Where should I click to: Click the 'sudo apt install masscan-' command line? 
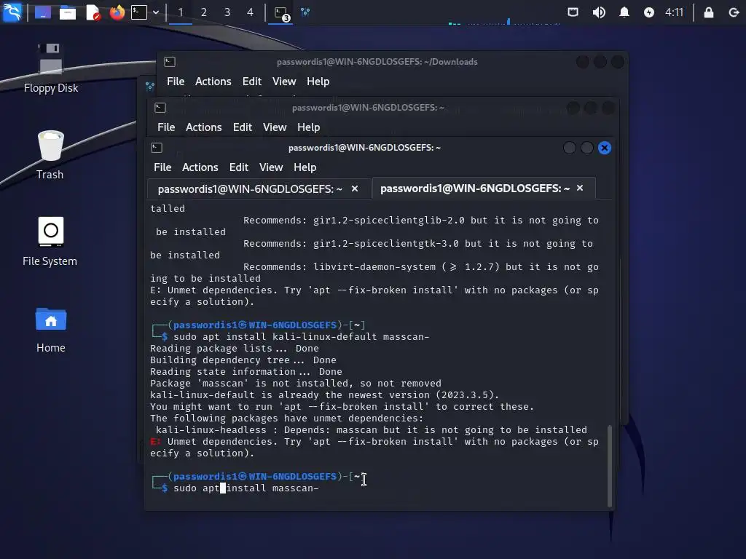coord(246,488)
